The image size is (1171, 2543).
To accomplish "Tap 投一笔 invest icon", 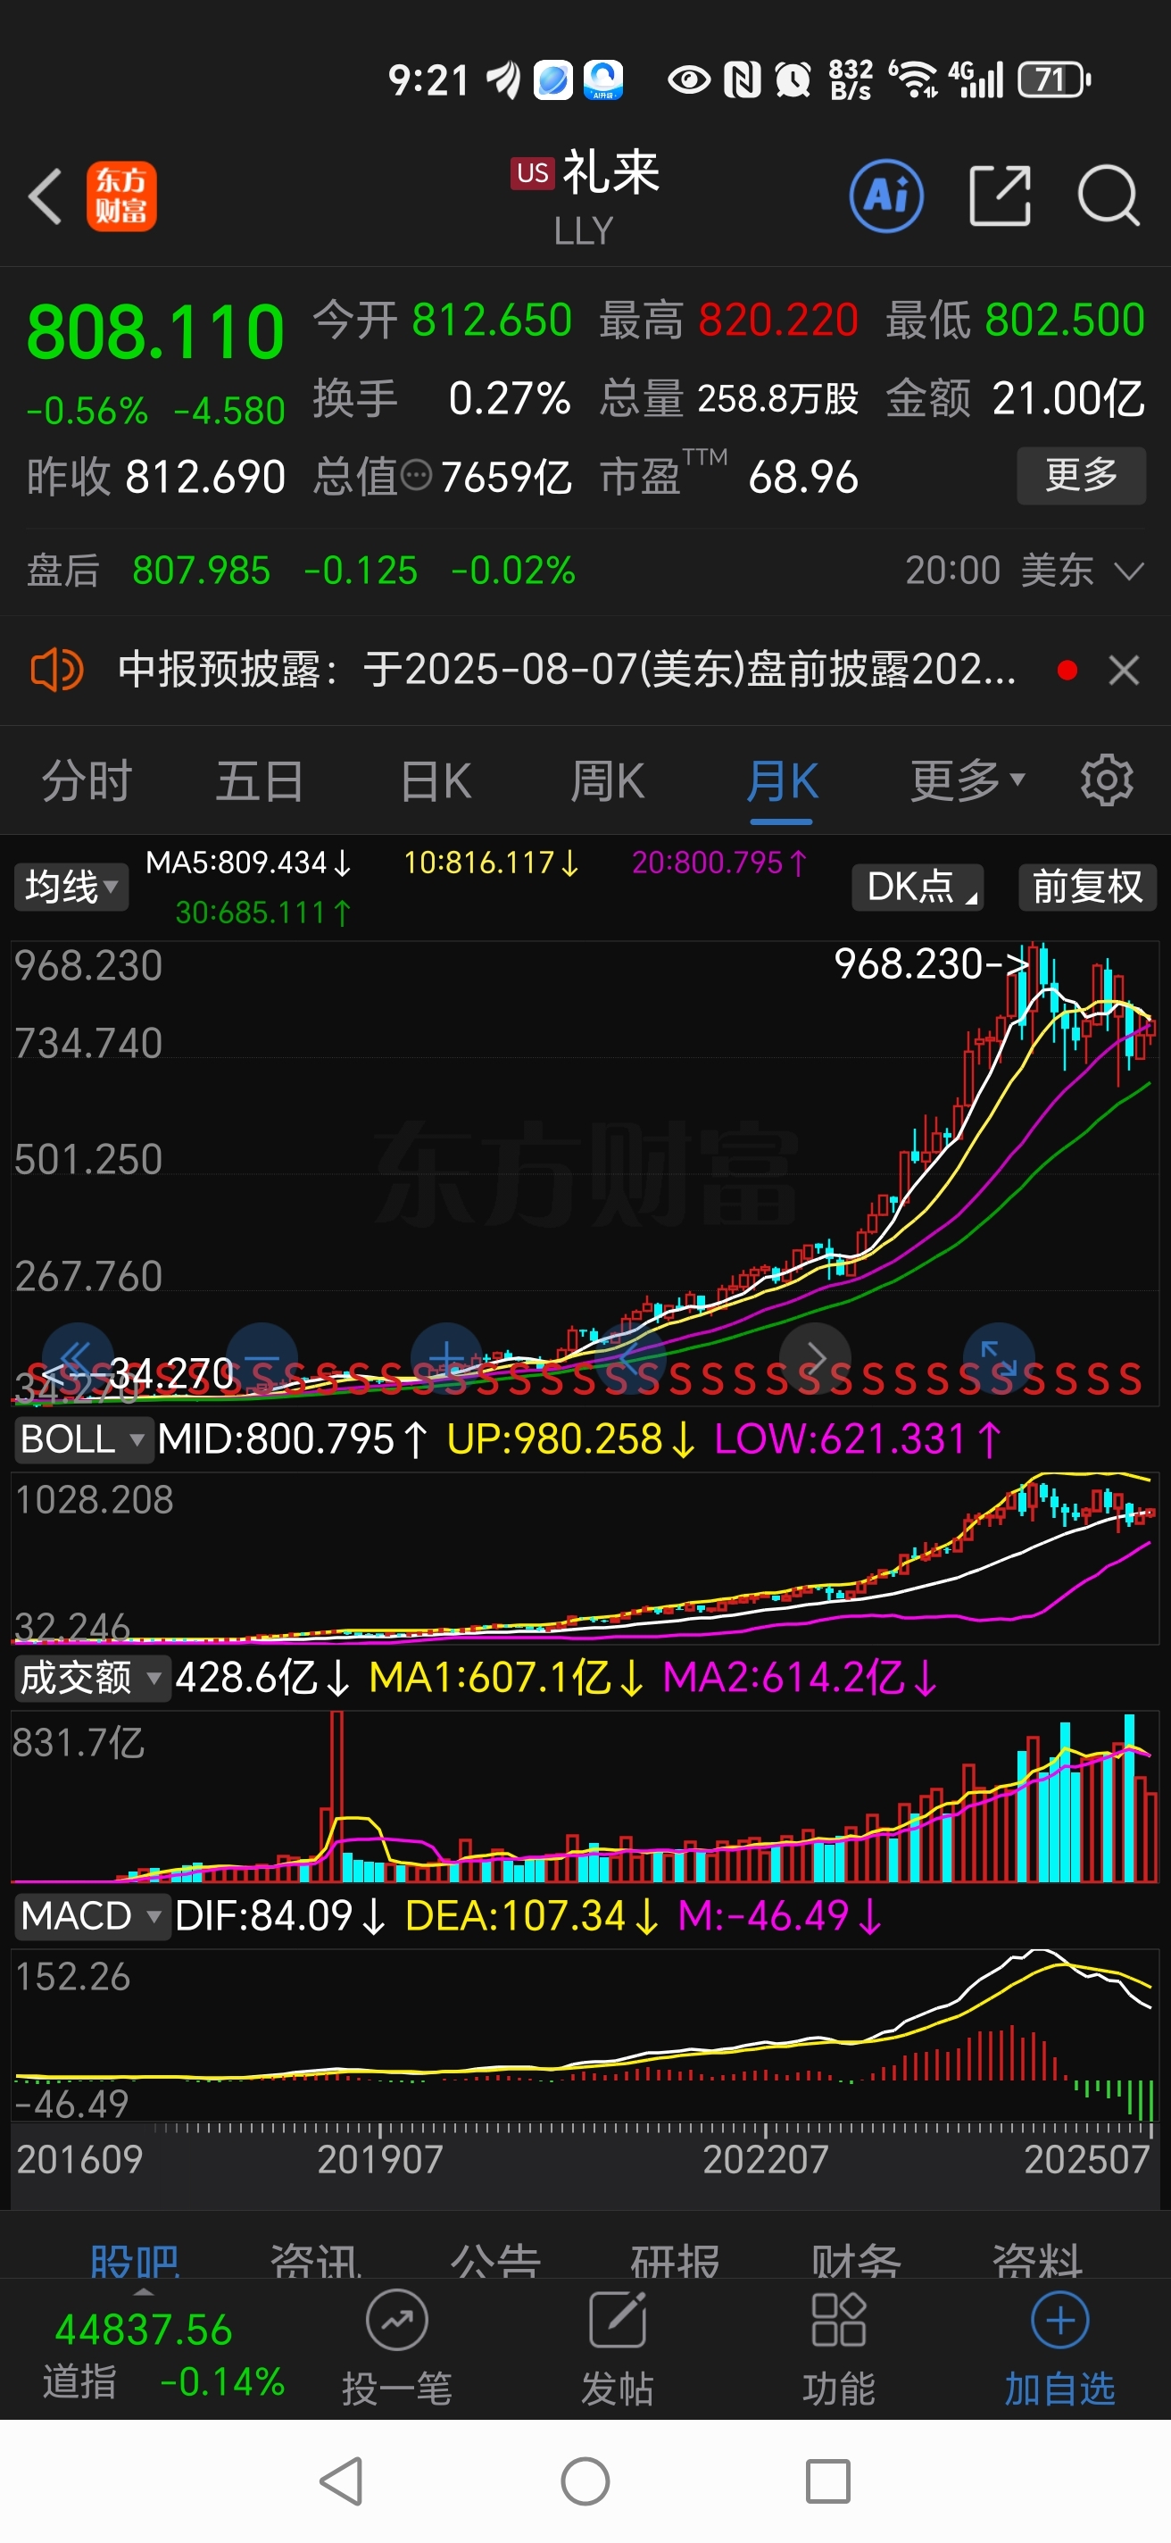I will tap(396, 2320).
